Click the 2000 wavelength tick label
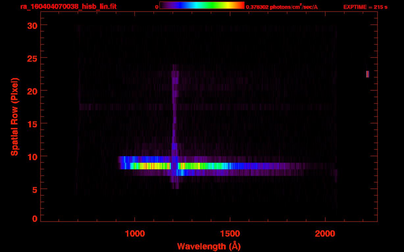 click(x=325, y=234)
